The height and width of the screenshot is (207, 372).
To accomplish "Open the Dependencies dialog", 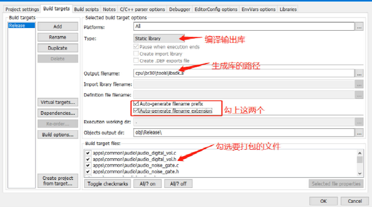I will 58,113.
